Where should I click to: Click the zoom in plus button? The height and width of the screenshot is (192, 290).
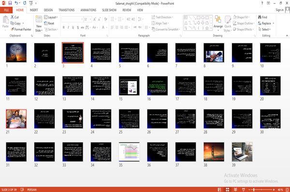(x=274, y=190)
